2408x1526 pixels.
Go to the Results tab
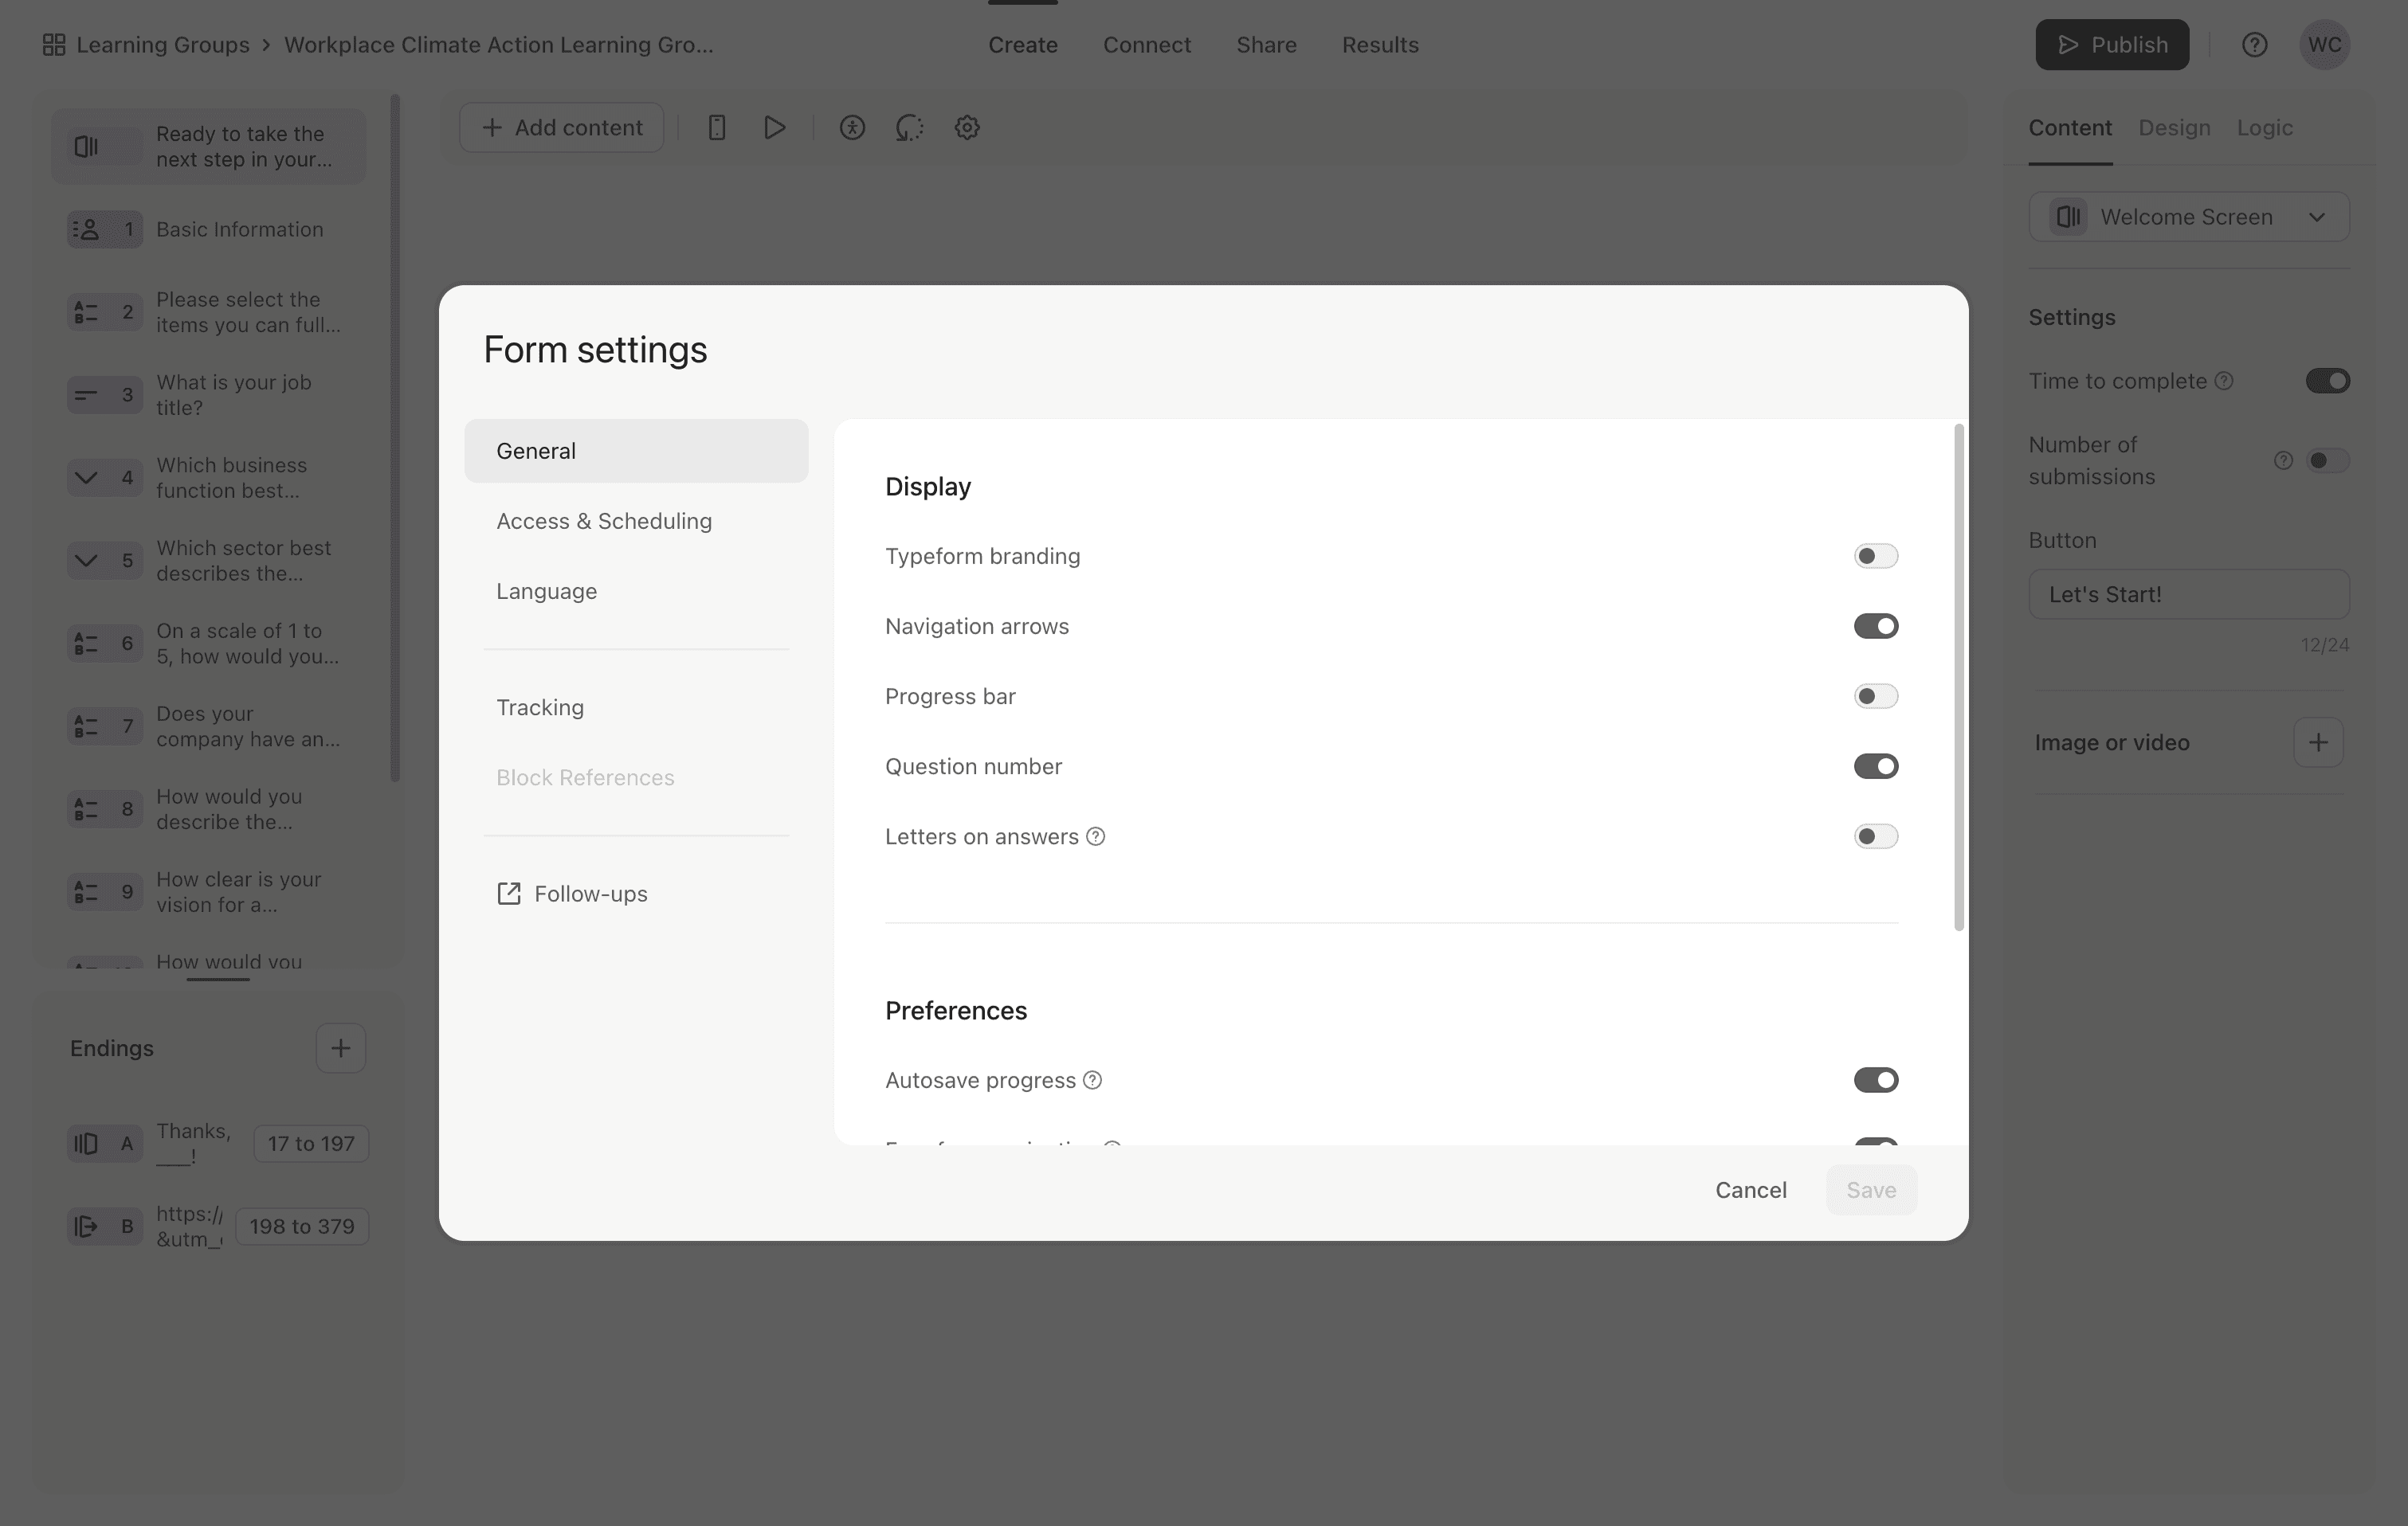[1380, 45]
